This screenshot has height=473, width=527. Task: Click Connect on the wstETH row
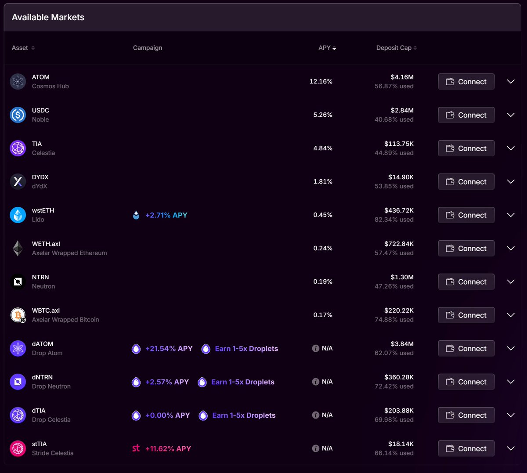[466, 215]
